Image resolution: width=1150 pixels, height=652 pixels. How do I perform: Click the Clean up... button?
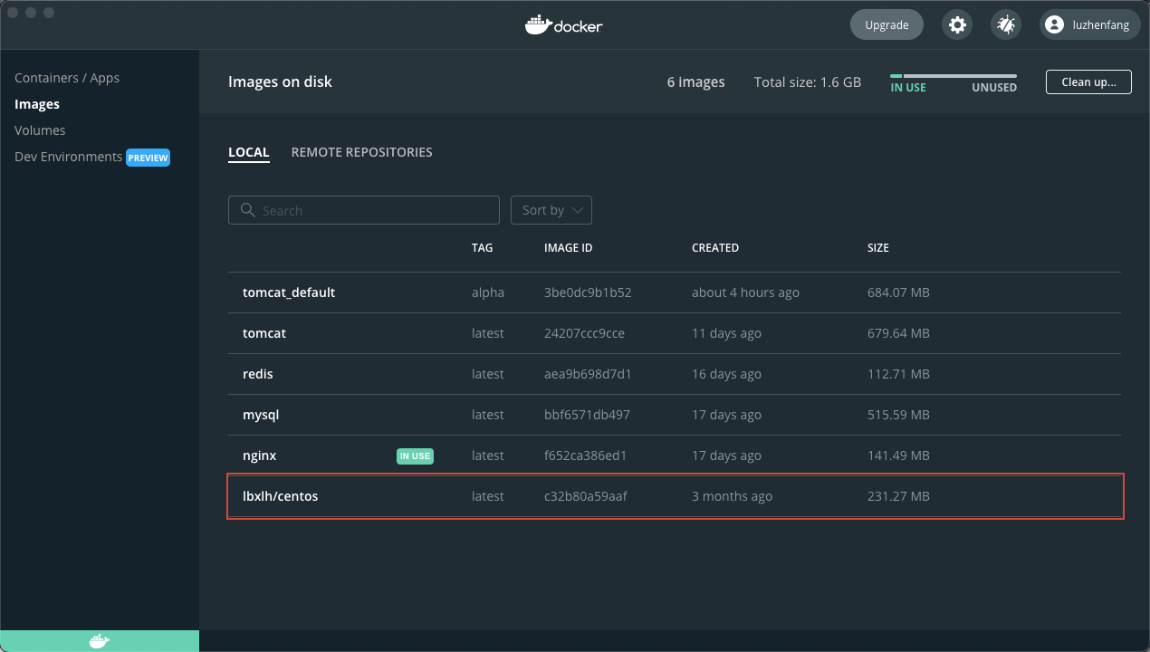coord(1088,81)
